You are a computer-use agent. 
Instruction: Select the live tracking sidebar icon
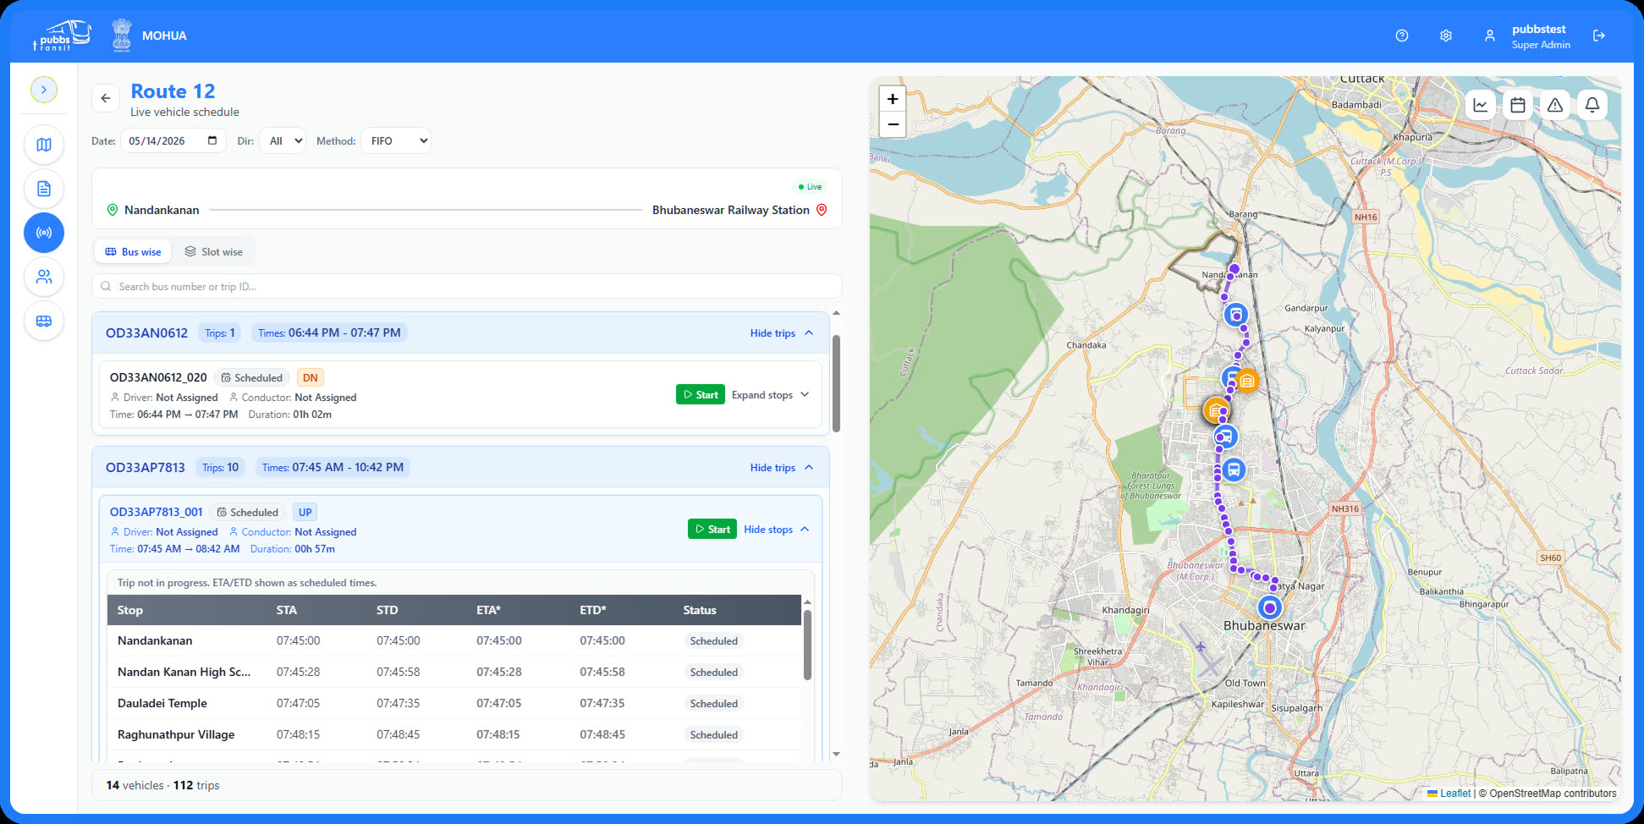[44, 233]
